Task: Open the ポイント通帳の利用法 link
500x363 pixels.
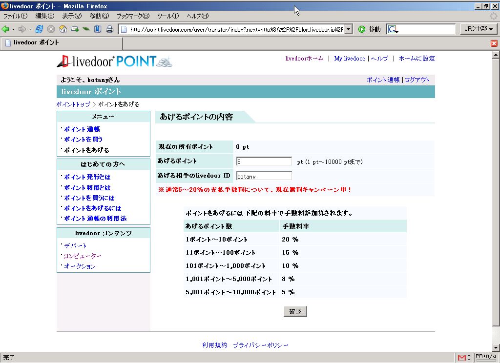Action: point(95,218)
